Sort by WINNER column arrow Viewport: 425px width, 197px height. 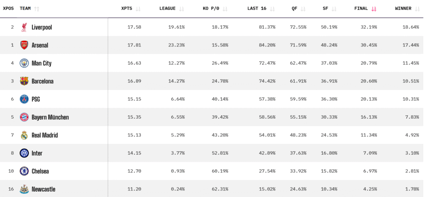418,9
